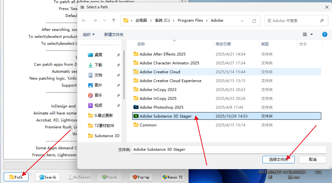Select the Adobe InCopy 2025 folder
The height and width of the screenshot is (183, 332).
[x=158, y=98]
